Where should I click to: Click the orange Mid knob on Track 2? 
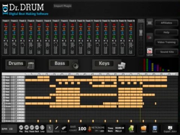tap(14, 29)
